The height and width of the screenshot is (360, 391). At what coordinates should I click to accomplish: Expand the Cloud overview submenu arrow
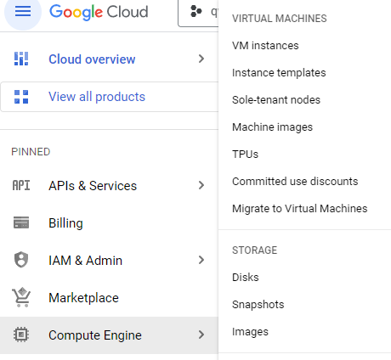coord(201,59)
